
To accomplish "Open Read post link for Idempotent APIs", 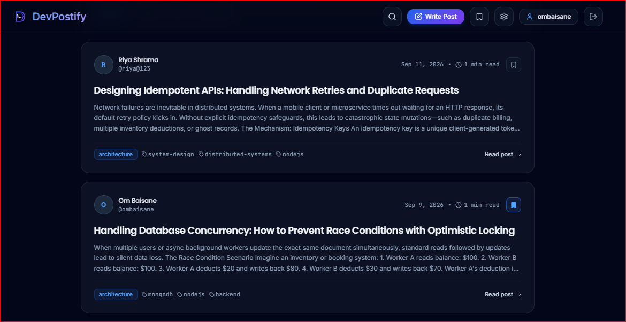I will pos(502,154).
